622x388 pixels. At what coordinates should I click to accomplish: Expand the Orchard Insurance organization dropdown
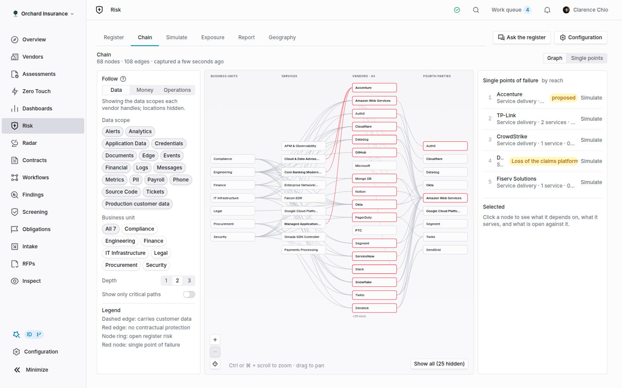(x=44, y=14)
